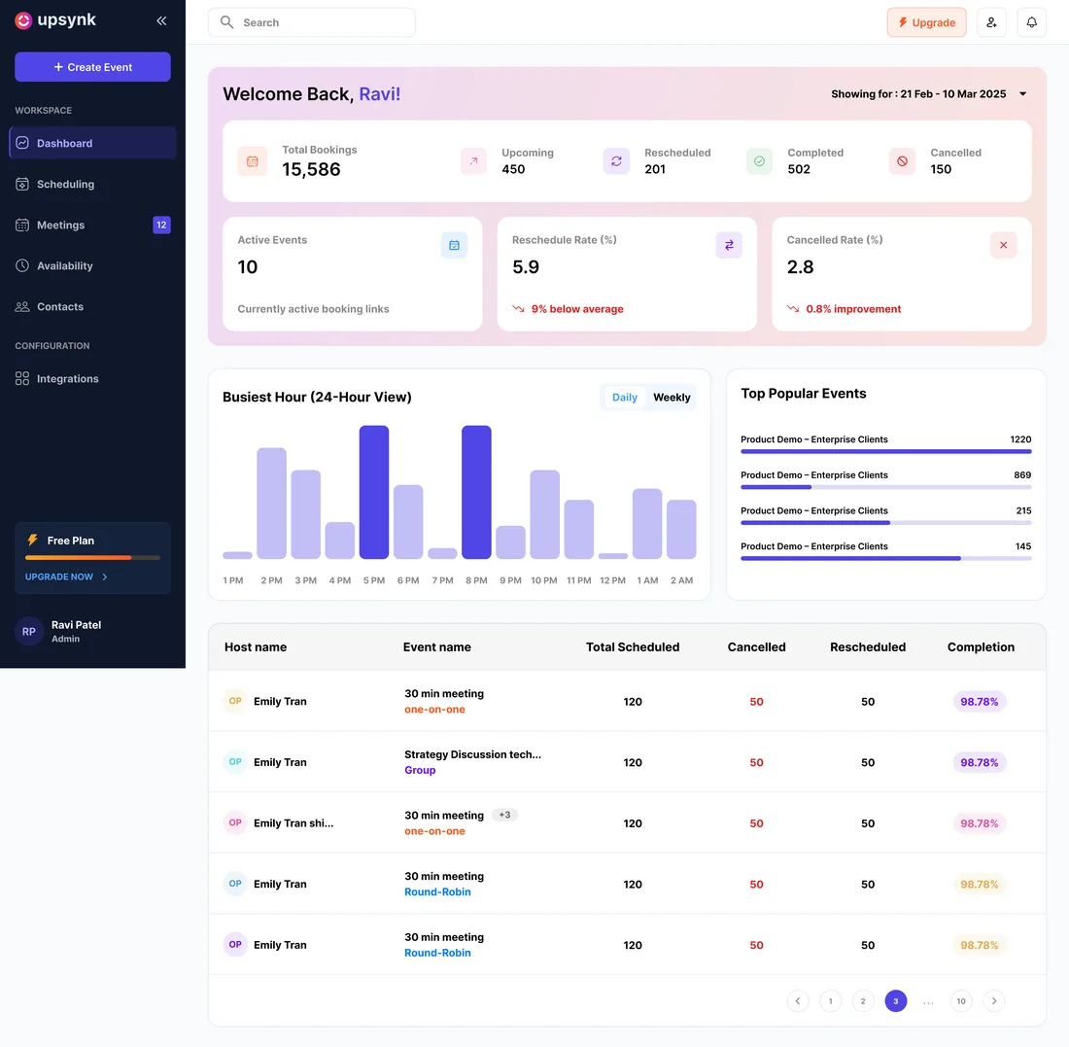Click the Host name column header
Image resolution: width=1069 pixels, height=1047 pixels.
point(256,647)
